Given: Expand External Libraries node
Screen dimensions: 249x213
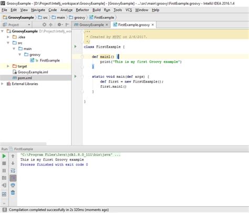Looking at the screenshot, I should 2,84.
